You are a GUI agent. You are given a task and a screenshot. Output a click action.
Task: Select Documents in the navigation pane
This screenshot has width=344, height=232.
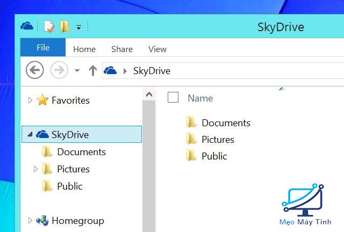(x=81, y=152)
